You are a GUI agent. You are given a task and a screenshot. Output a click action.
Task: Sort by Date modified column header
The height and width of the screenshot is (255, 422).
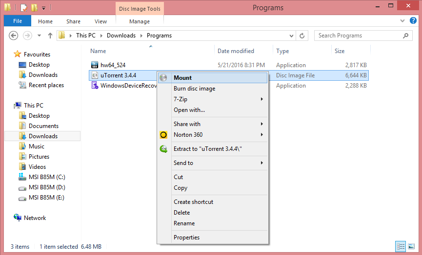point(236,51)
